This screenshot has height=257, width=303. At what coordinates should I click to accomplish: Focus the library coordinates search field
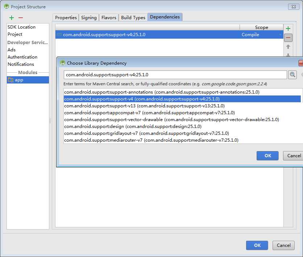pos(175,75)
